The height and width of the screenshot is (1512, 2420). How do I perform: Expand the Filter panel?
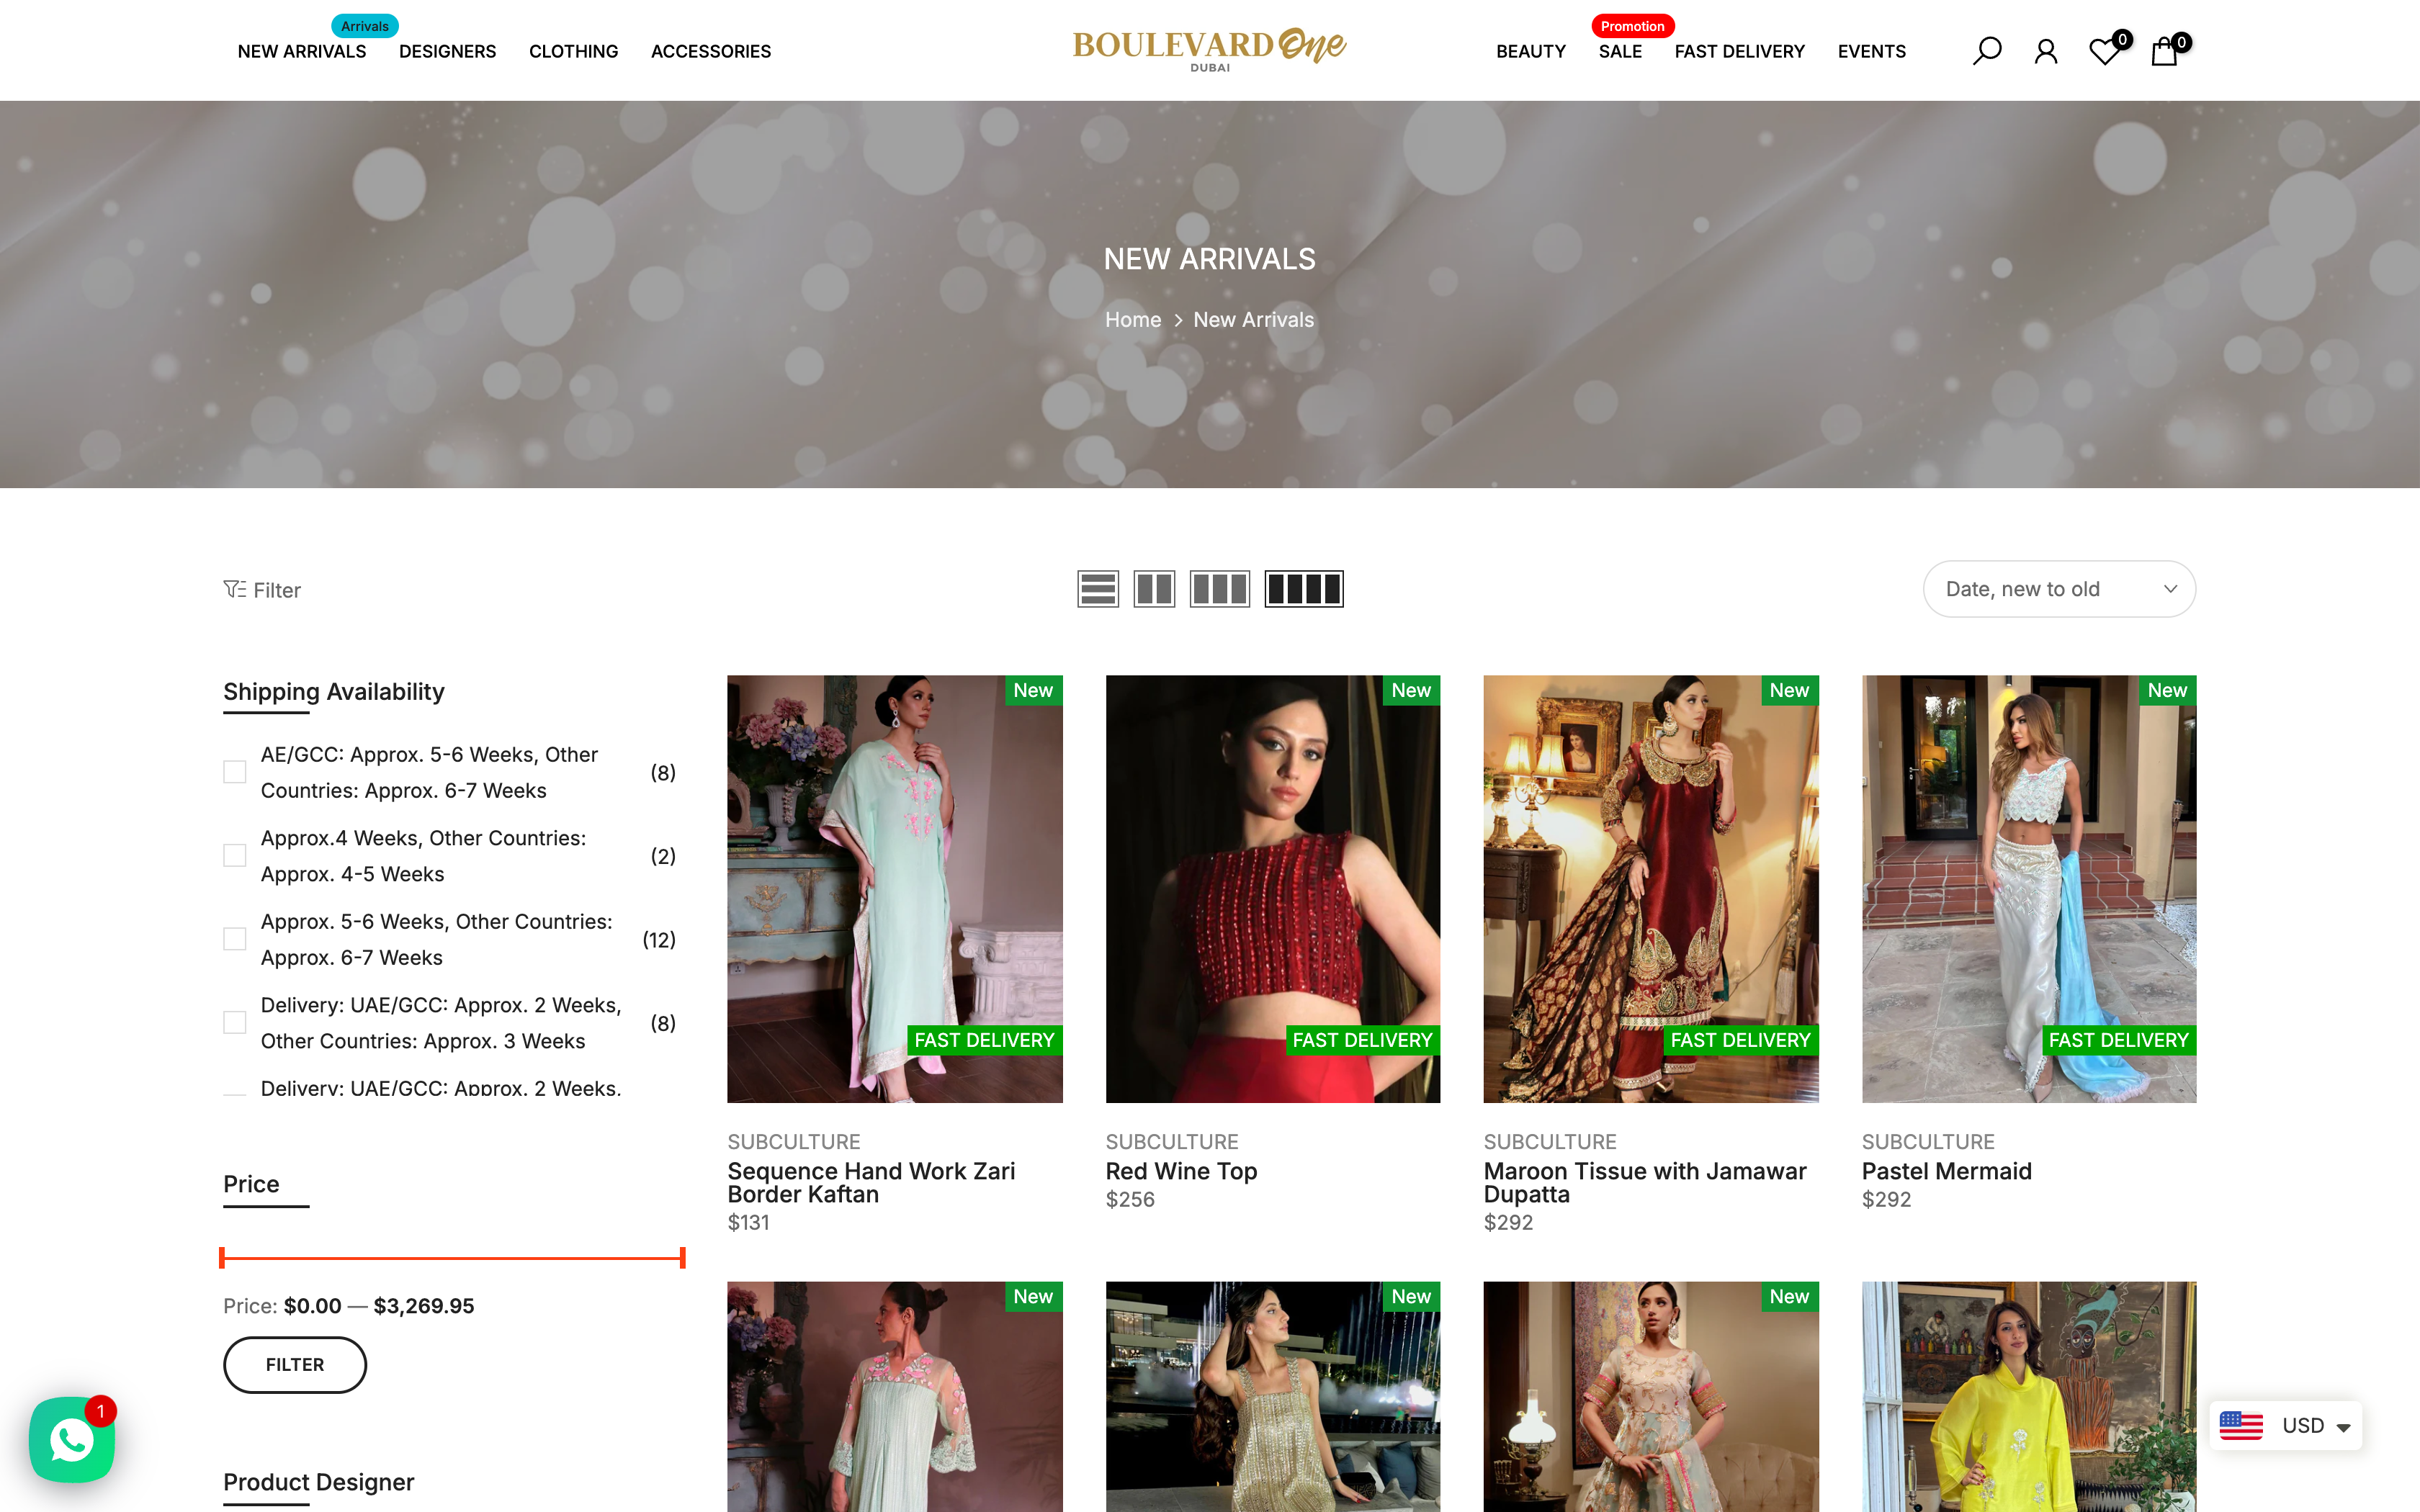pyautogui.click(x=262, y=589)
